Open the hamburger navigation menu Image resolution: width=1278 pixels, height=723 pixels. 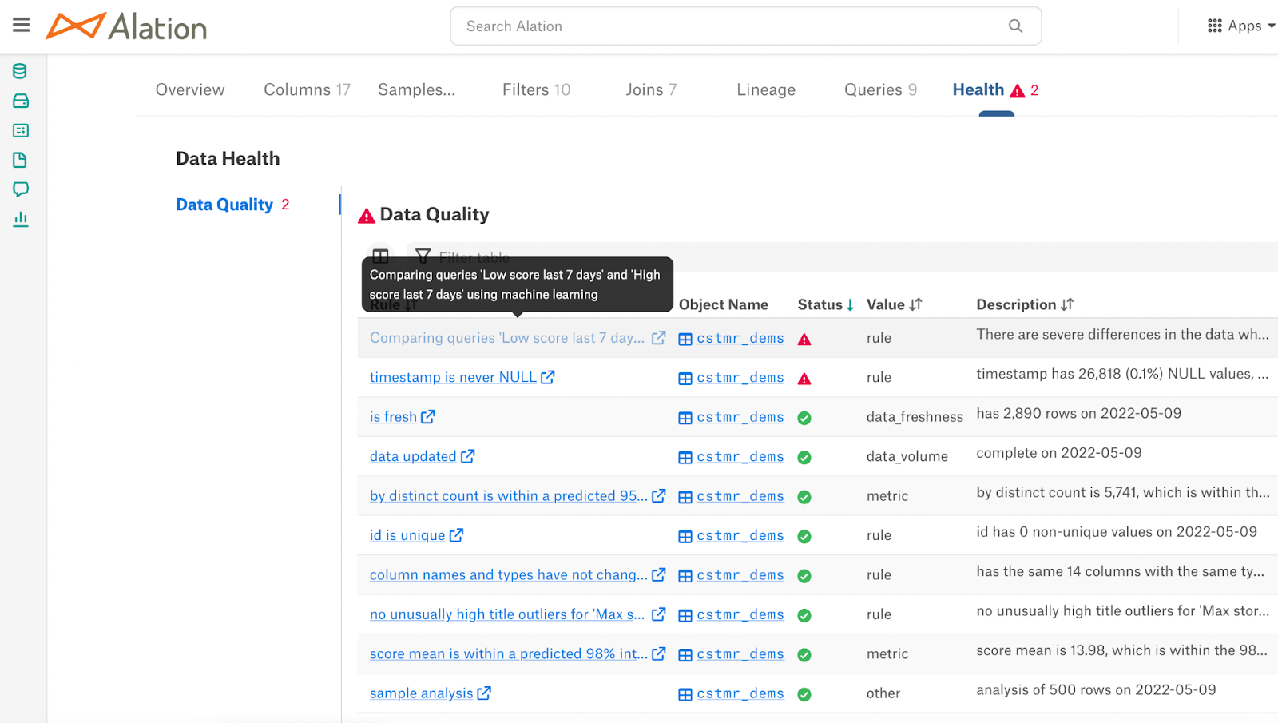22,26
